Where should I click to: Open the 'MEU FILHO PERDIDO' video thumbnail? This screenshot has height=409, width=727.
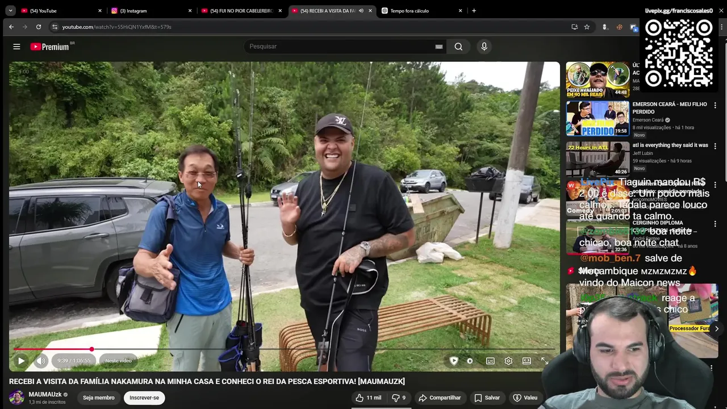point(598,119)
